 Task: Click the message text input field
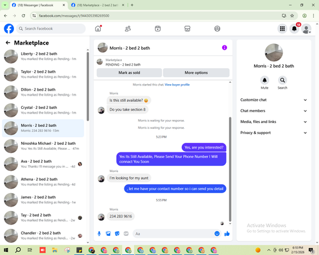174,234
